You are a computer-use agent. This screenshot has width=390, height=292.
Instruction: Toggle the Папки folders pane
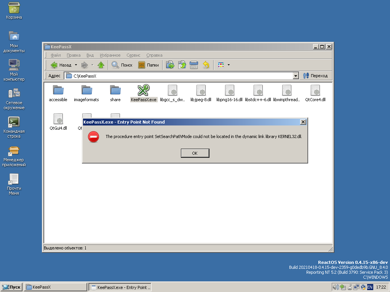[x=149, y=65]
